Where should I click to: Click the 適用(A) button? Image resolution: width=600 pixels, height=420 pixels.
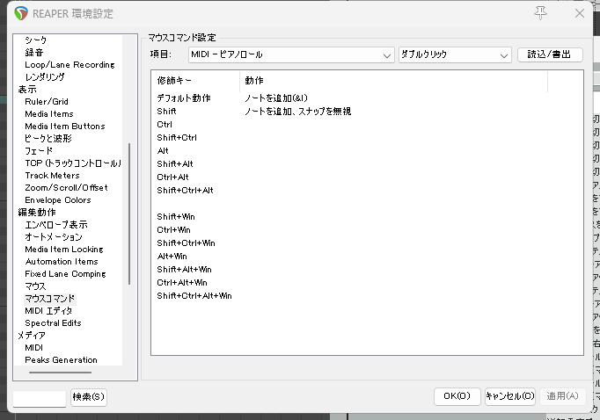pyautogui.click(x=562, y=396)
